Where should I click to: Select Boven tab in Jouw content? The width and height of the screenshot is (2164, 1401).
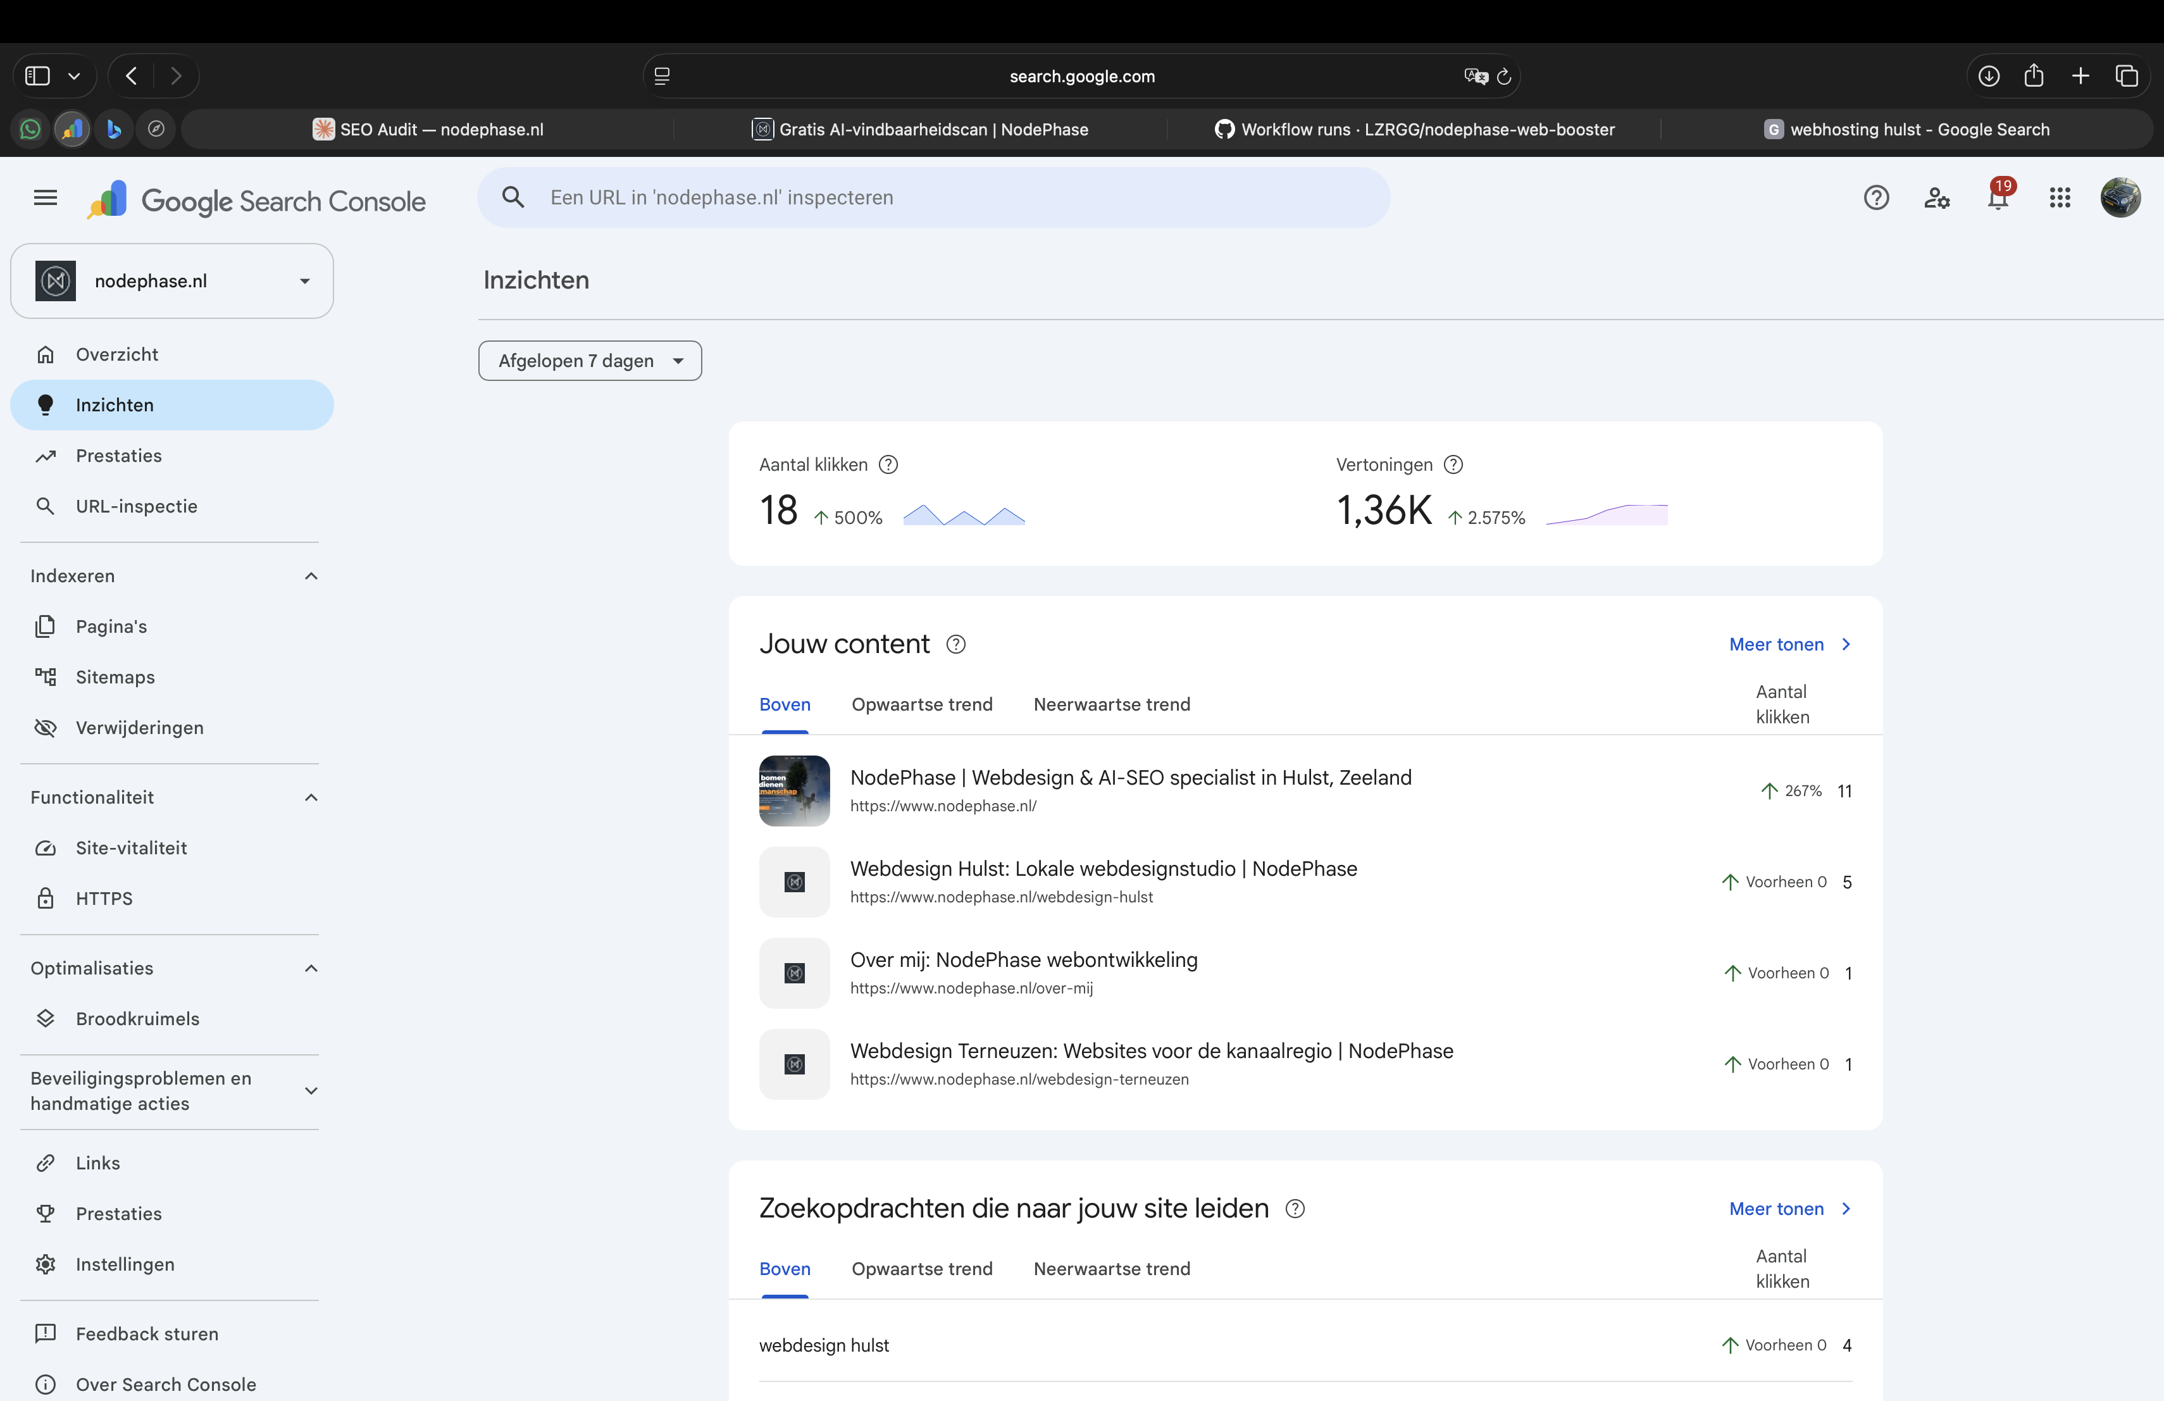(785, 704)
